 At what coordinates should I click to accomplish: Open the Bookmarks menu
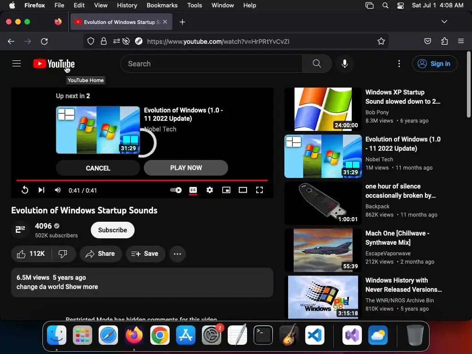click(162, 5)
